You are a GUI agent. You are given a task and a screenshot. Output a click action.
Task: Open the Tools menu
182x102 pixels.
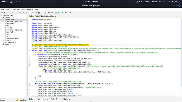pos(23,10)
